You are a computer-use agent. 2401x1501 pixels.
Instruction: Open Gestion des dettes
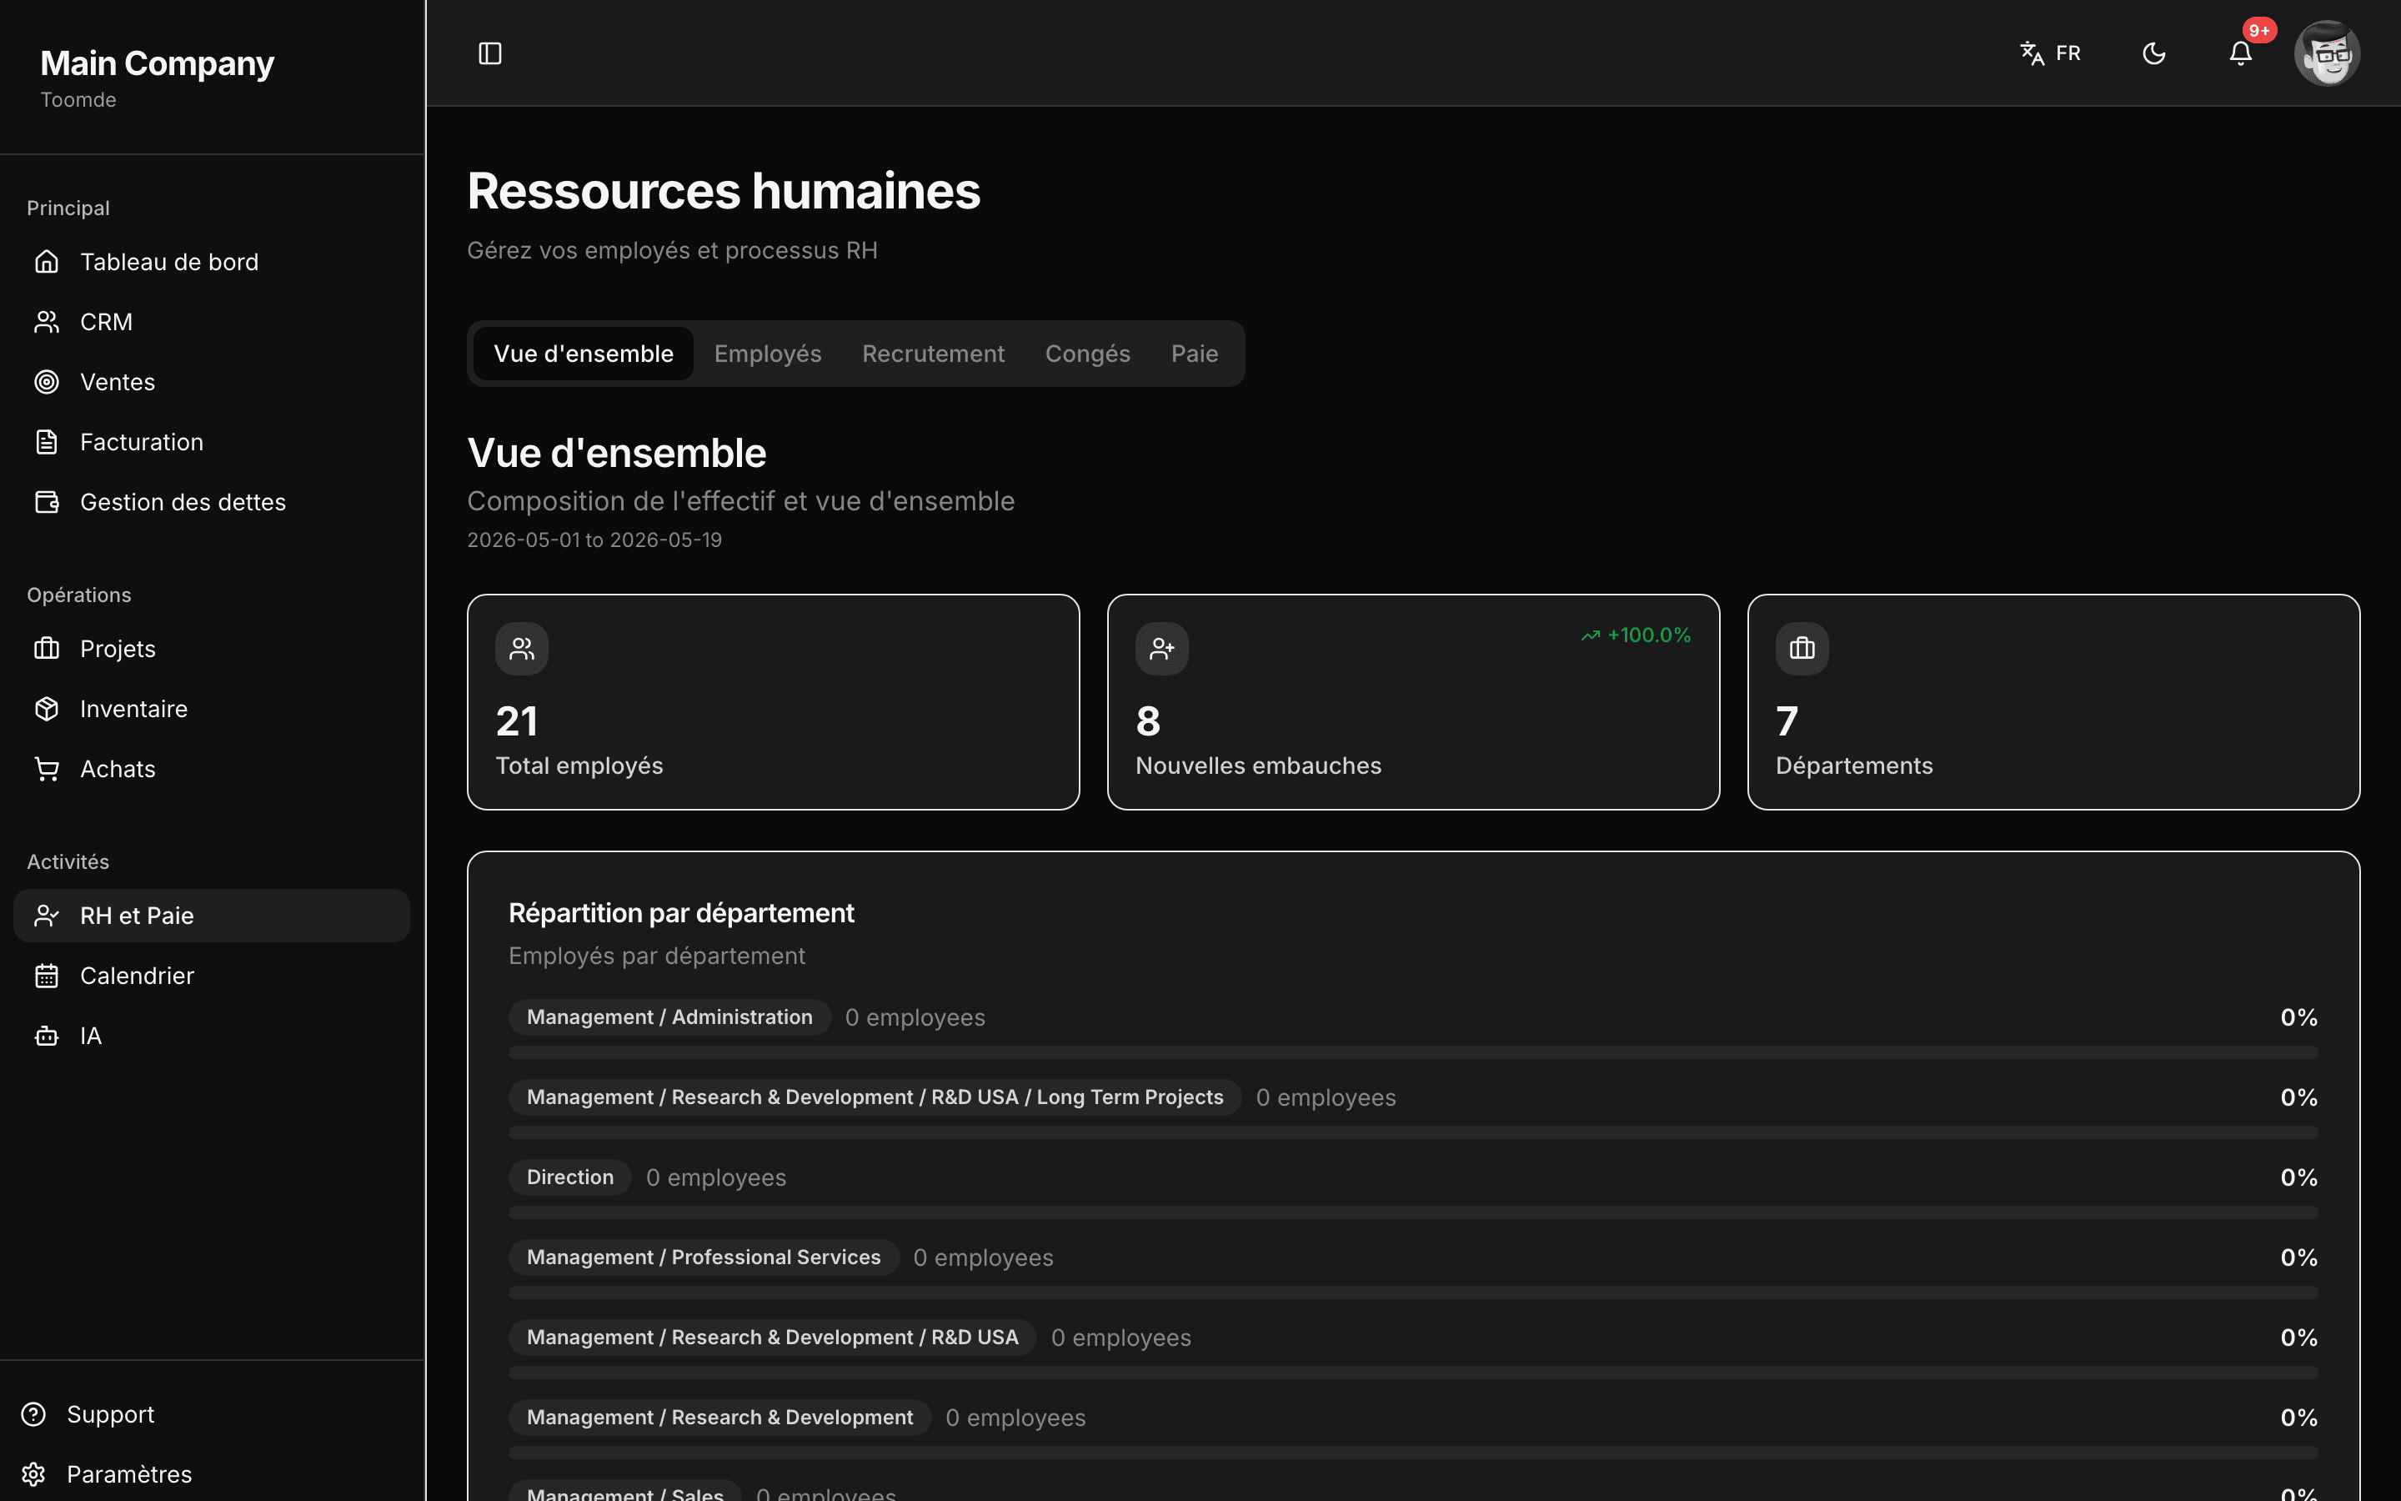point(211,502)
